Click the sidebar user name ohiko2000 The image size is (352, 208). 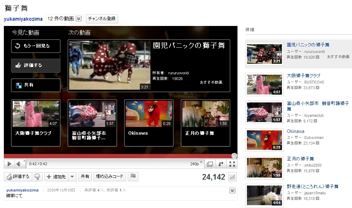tap(313, 165)
